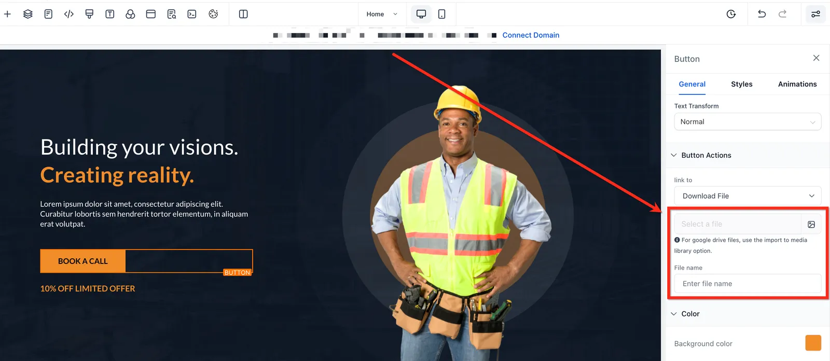The height and width of the screenshot is (361, 830).
Task: Open media library image icon
Action: [811, 224]
